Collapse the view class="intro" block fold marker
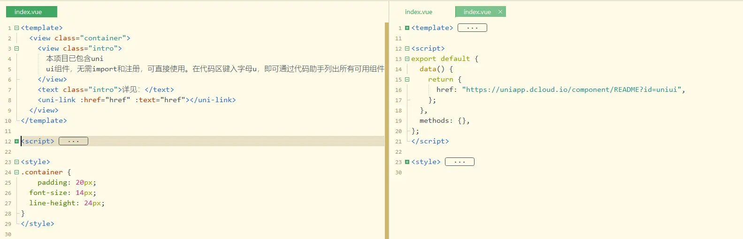The height and width of the screenshot is (239, 743). (17, 48)
